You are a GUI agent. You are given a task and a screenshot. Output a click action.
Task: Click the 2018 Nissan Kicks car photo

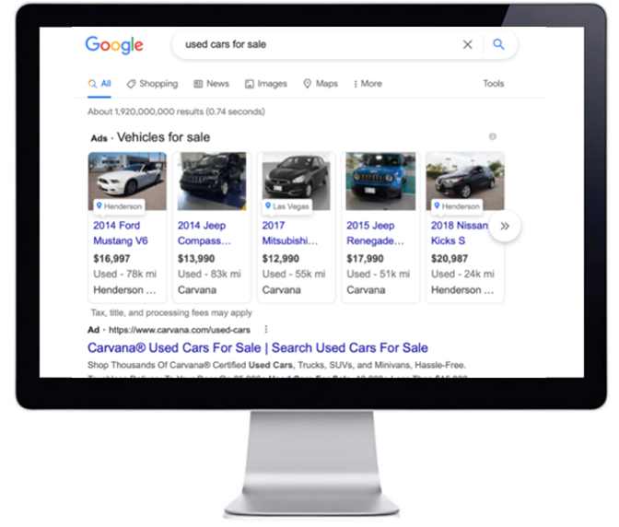click(465, 182)
